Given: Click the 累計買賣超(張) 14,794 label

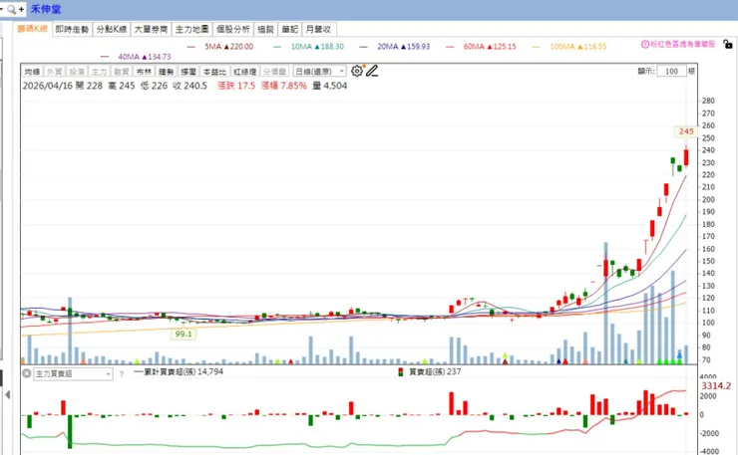Looking at the screenshot, I should click(182, 371).
